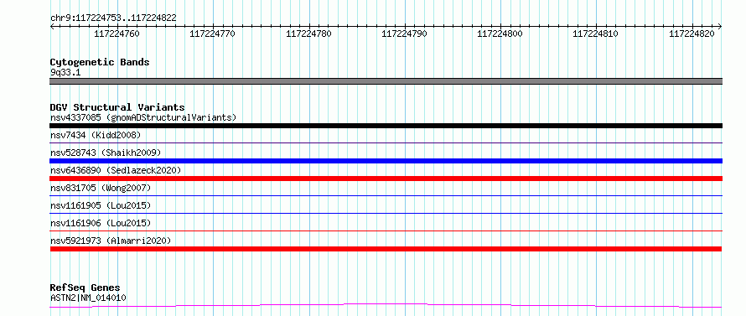Click the right arrow of the ruler
Screen dimensions: 746x316
point(720,27)
